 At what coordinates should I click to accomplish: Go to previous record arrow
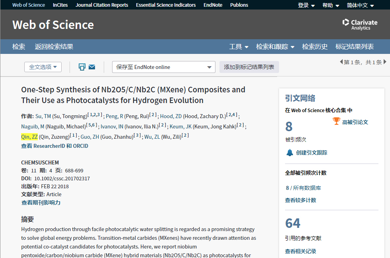click(341, 62)
